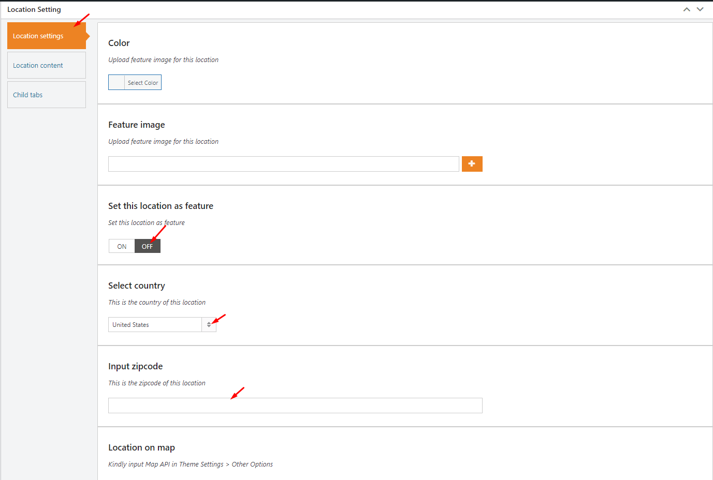Viewport: 713px width, 480px height.
Task: Click the country description text
Action: pos(157,303)
